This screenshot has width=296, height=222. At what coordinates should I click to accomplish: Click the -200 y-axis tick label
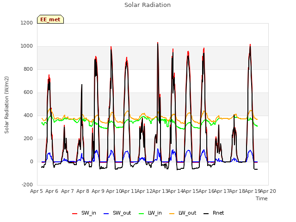[27, 185]
